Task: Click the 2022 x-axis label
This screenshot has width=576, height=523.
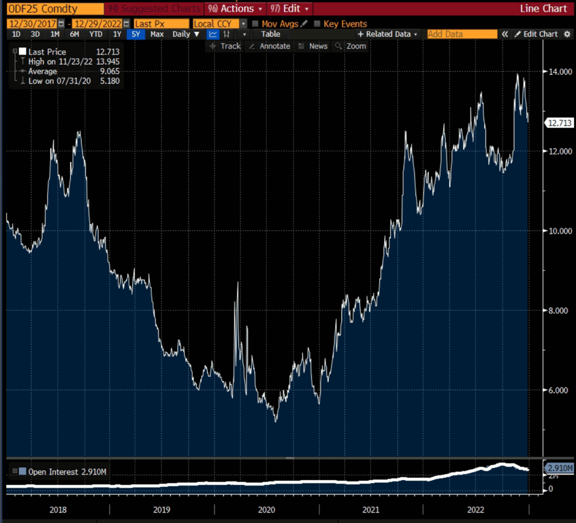Action: point(475,510)
